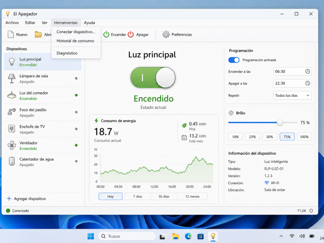Click the green leaf icon beside 0.45 kWh
This screenshot has height=243, width=324.
184,126
